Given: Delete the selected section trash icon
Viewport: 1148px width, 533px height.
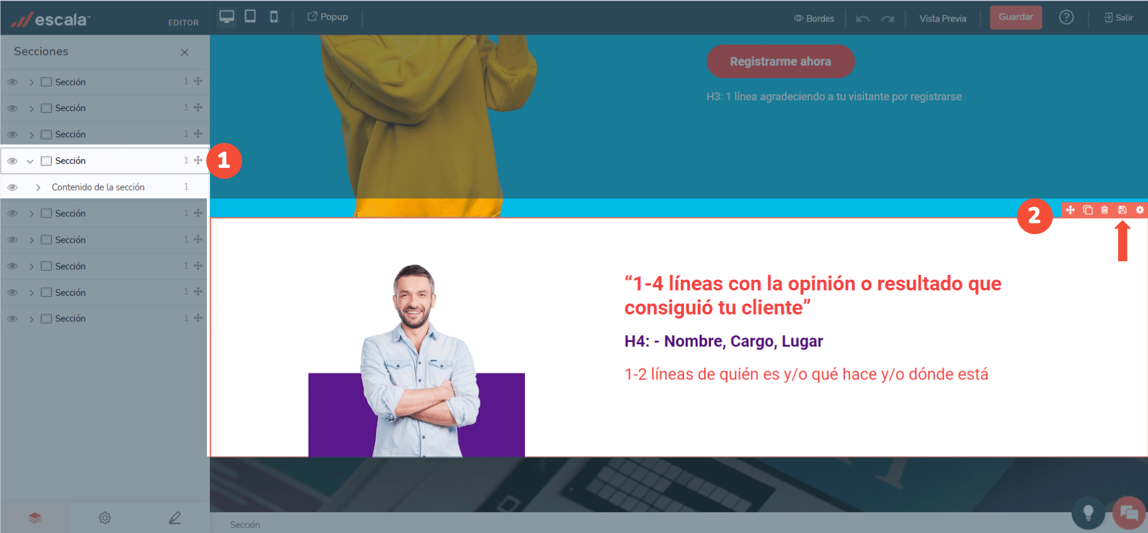Looking at the screenshot, I should click(1105, 210).
